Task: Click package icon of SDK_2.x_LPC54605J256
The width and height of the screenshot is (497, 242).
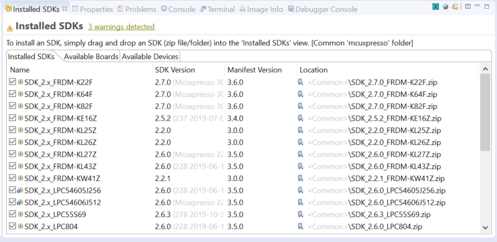Action: (21, 190)
